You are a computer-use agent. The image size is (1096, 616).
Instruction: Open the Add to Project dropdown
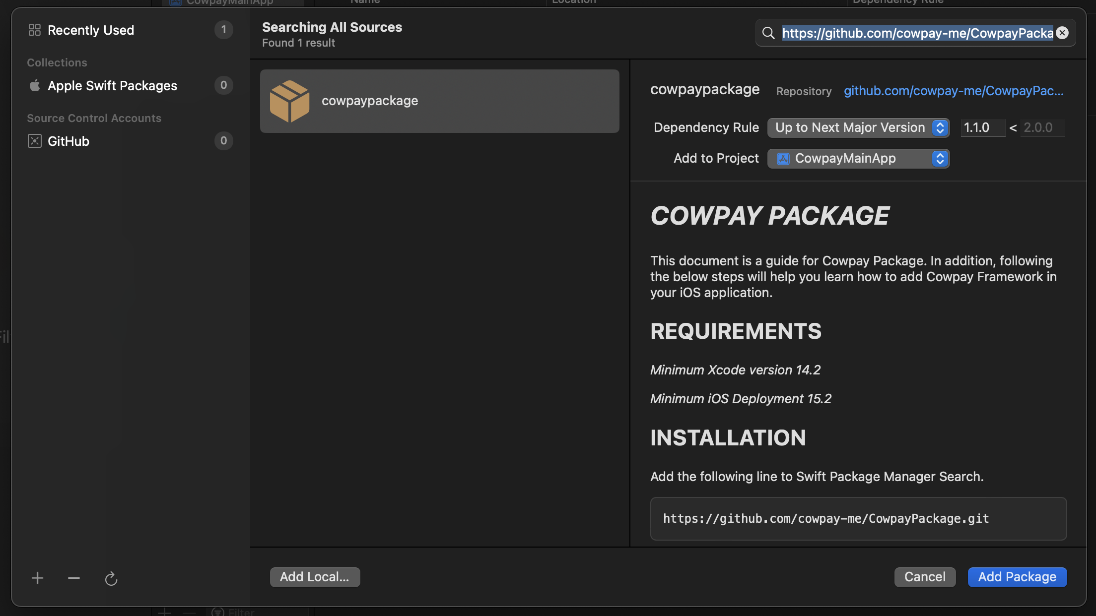point(858,159)
